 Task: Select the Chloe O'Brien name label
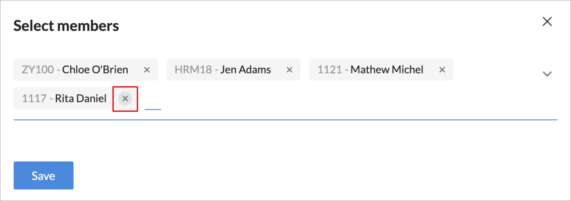click(95, 70)
